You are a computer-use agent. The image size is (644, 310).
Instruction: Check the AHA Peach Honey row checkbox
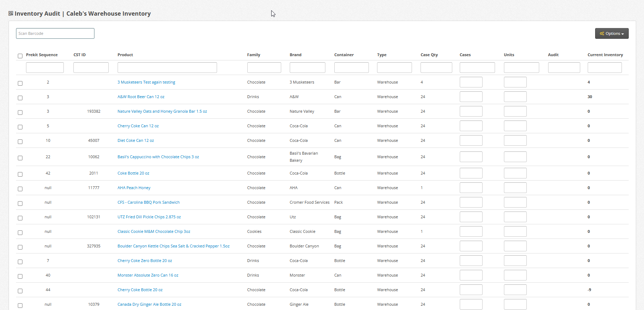[20, 189]
